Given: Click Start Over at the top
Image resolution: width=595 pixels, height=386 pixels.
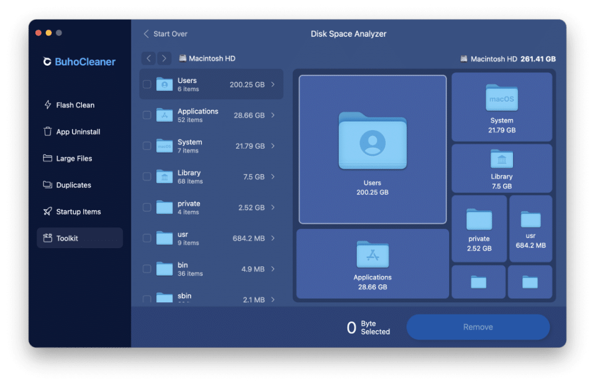Looking at the screenshot, I should click(169, 34).
